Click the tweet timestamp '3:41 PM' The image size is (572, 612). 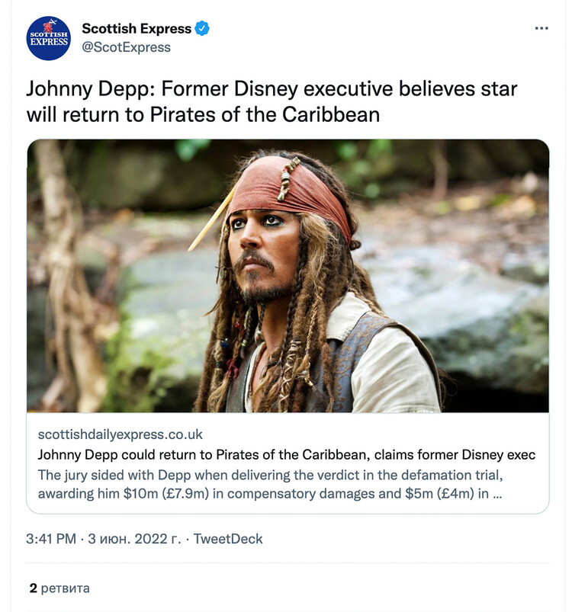coord(49,539)
